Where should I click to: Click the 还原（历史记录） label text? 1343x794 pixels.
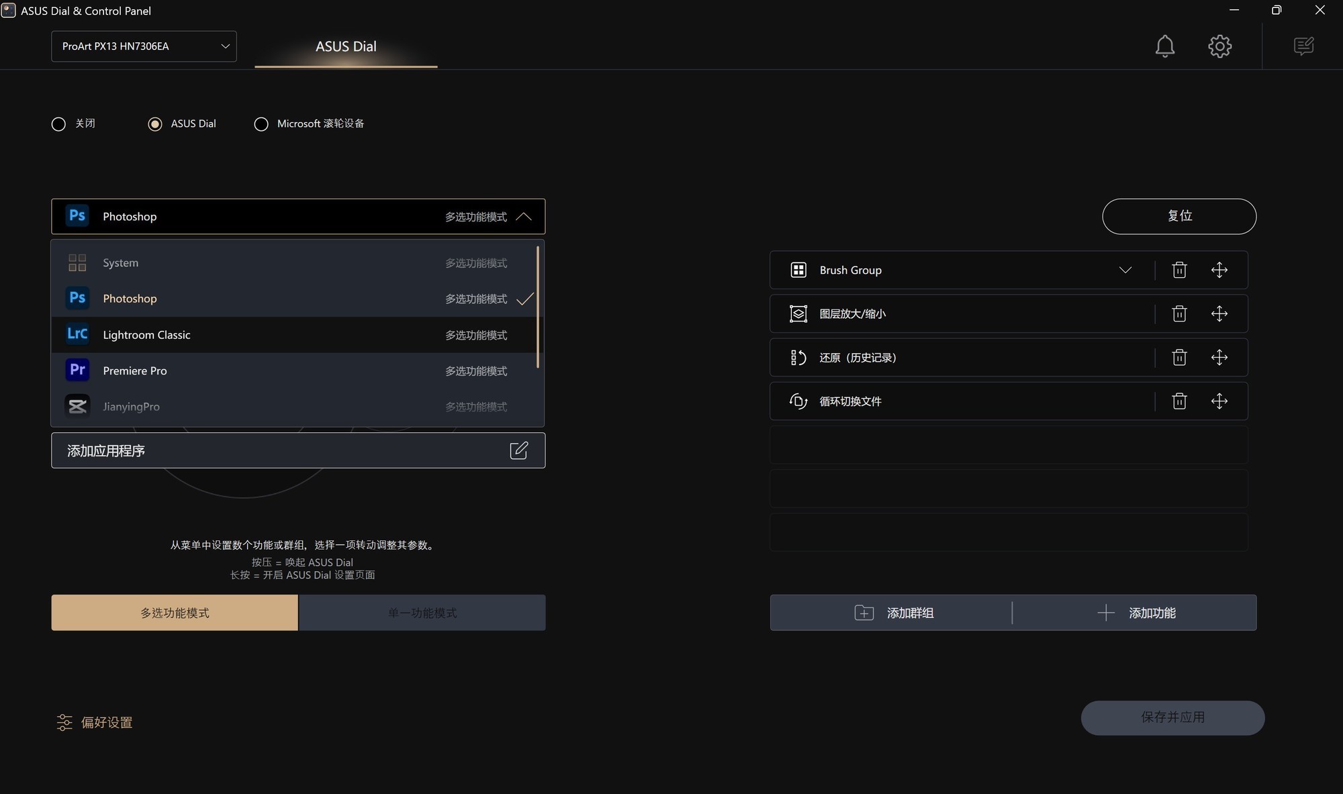858,358
